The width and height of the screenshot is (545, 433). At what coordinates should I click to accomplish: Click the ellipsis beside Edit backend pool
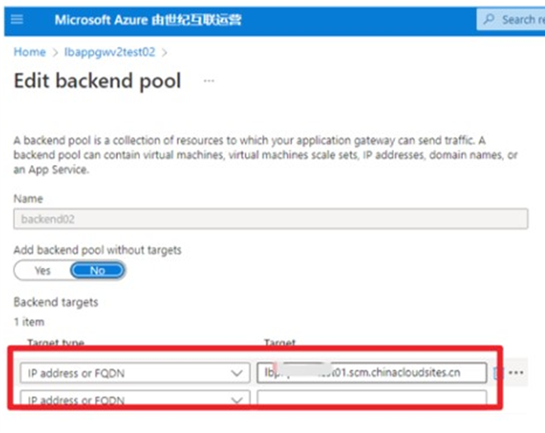[x=209, y=81]
